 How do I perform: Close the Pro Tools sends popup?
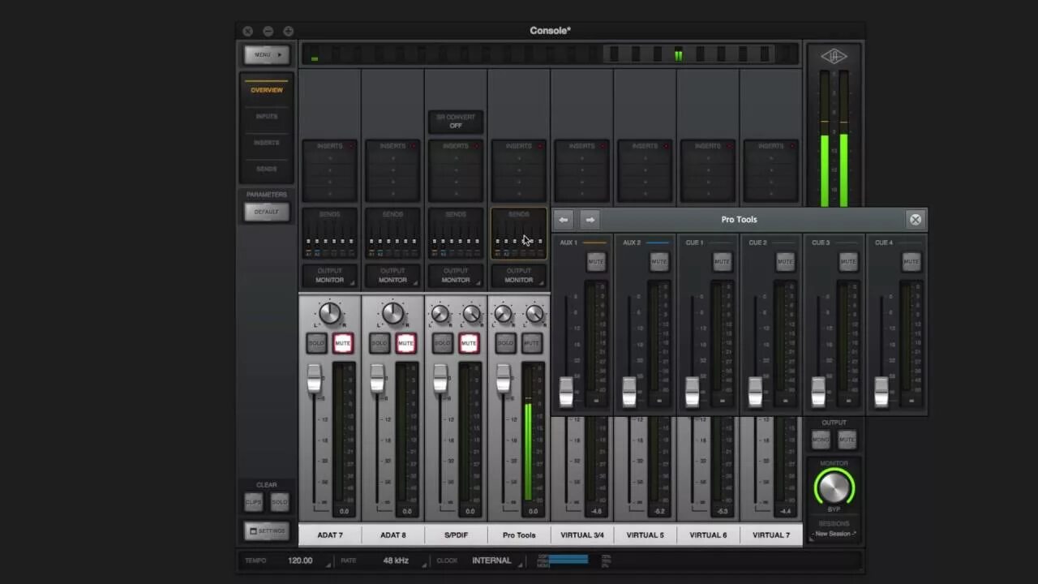(x=916, y=220)
